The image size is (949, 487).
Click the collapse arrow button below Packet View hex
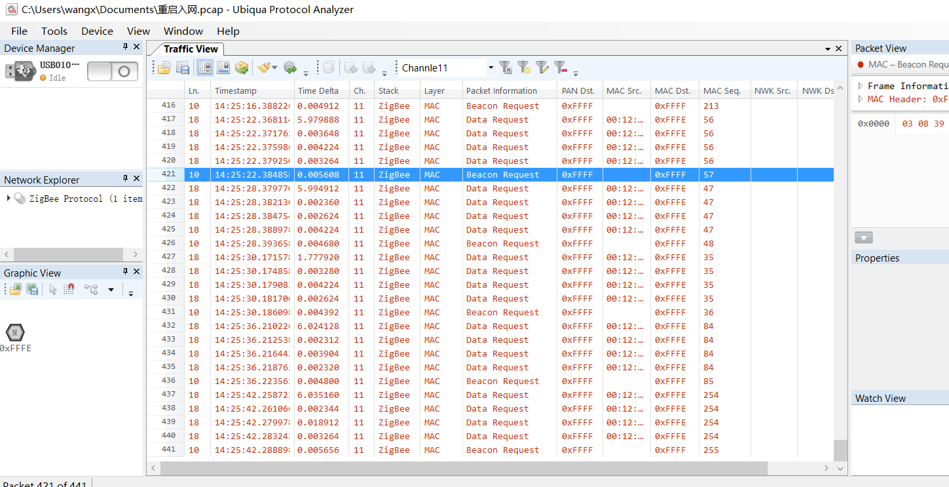(x=864, y=238)
